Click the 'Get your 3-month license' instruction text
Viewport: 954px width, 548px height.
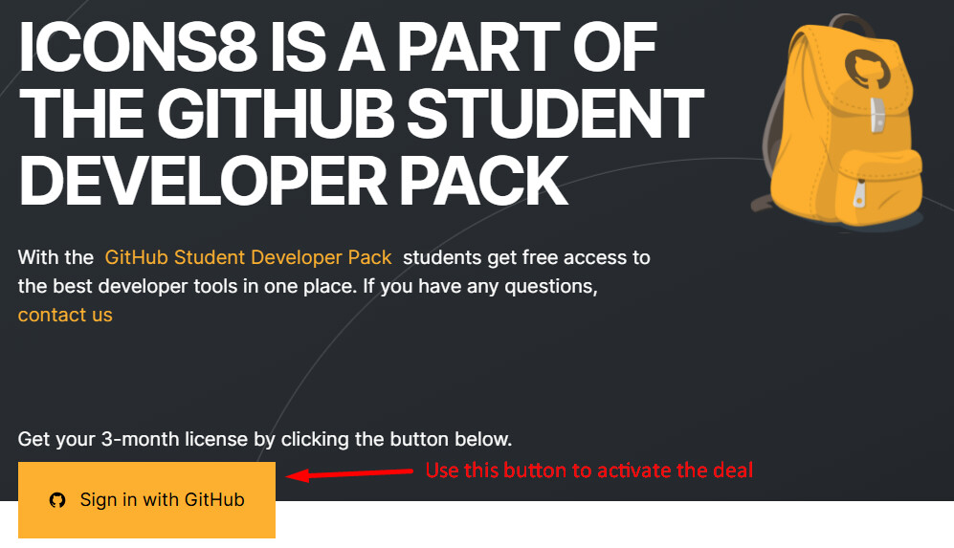point(265,439)
